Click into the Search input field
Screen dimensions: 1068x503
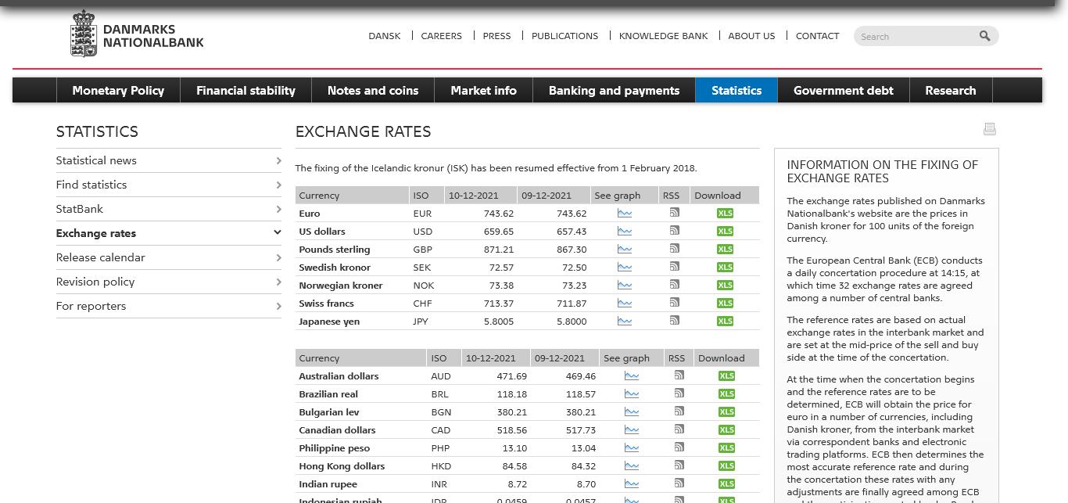pos(915,37)
